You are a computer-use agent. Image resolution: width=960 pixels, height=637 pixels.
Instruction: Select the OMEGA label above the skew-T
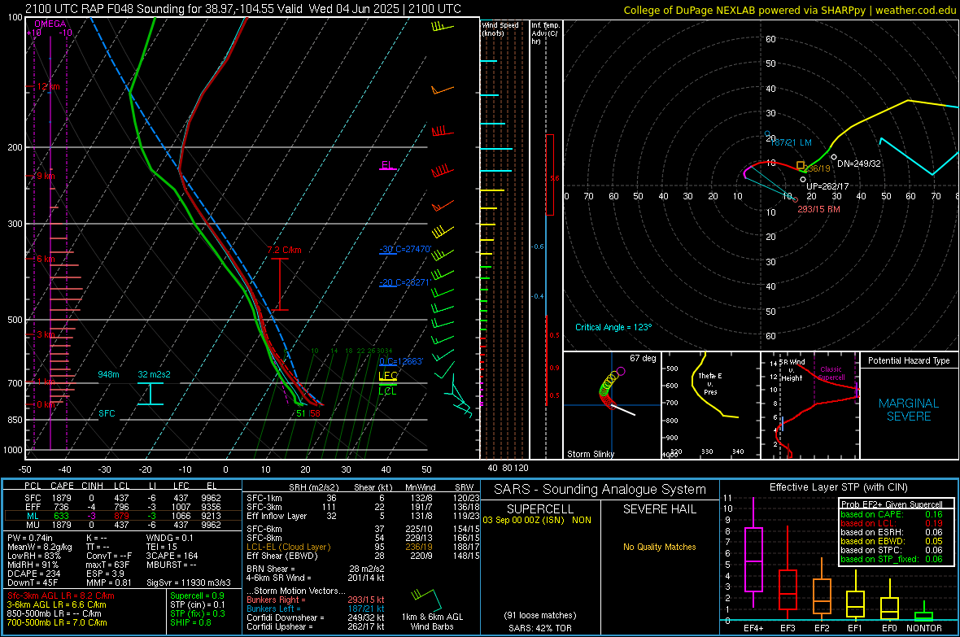tap(50, 24)
